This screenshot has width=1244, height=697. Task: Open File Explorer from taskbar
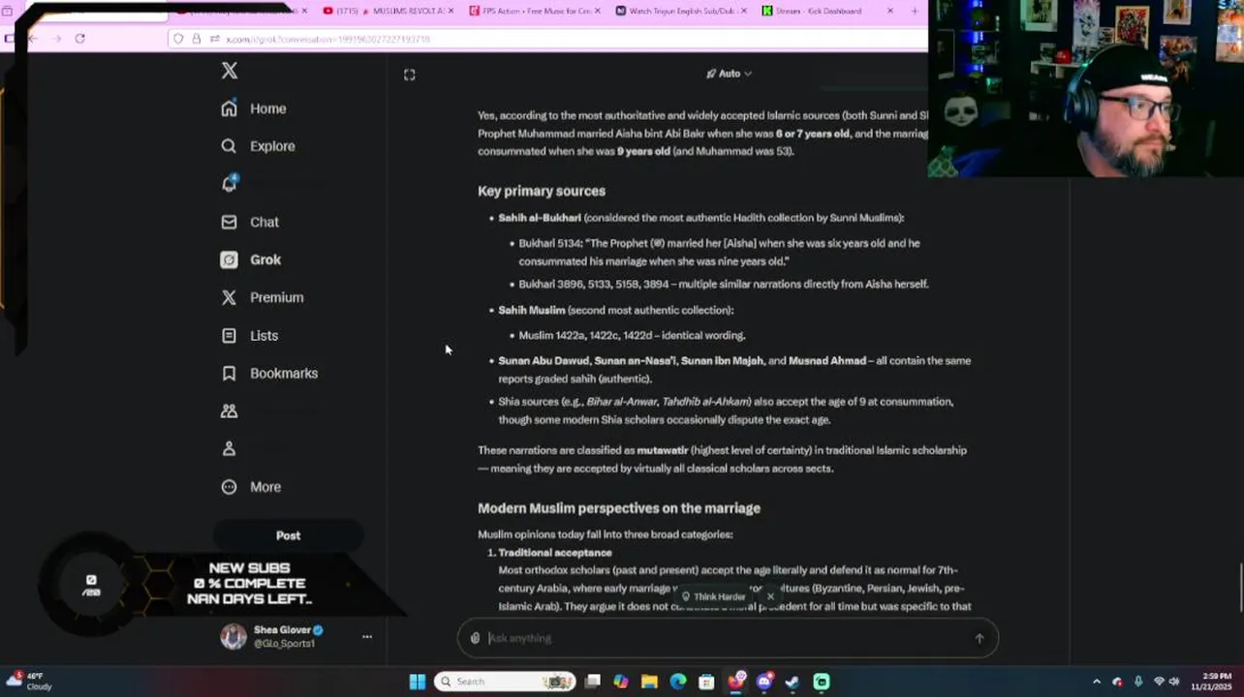click(649, 682)
